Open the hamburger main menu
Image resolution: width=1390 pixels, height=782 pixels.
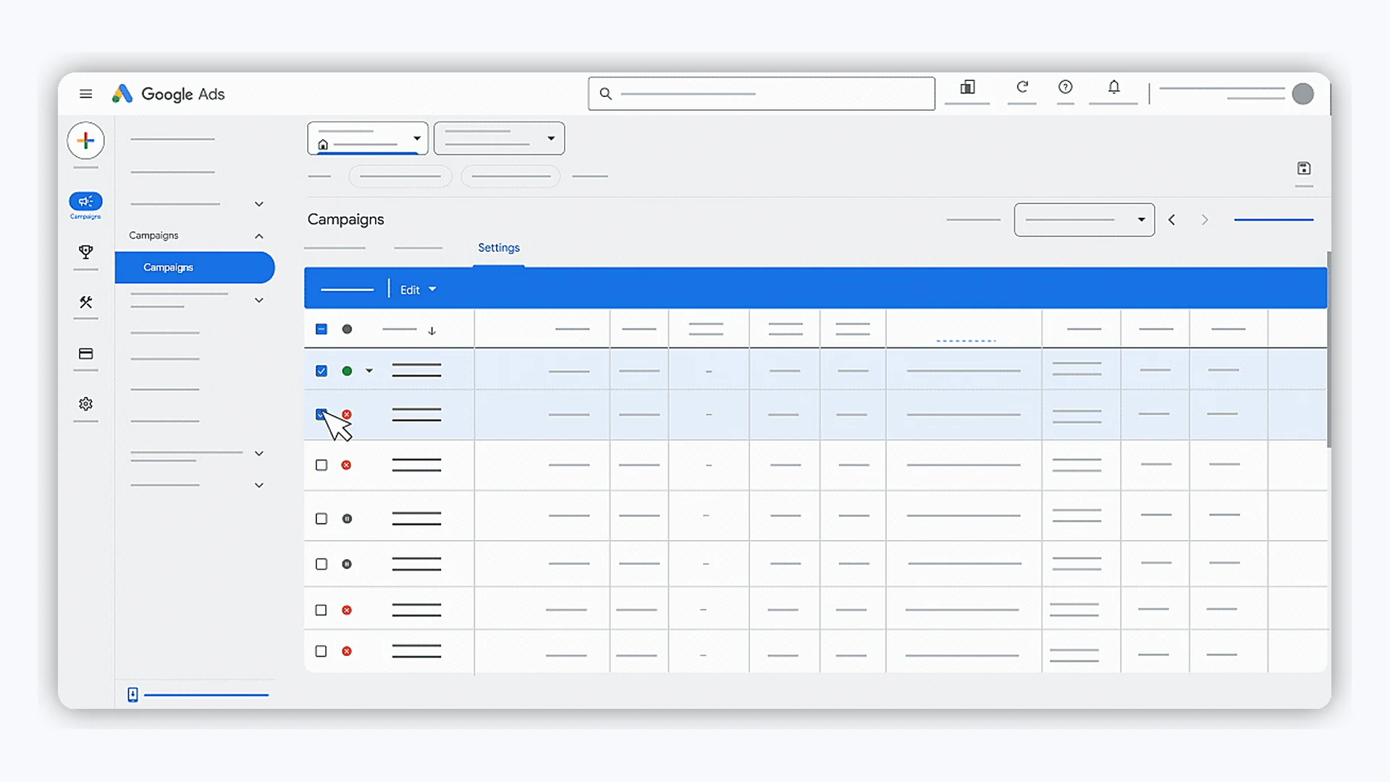coord(85,94)
